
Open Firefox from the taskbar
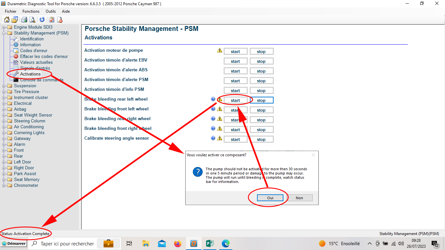coord(178,243)
